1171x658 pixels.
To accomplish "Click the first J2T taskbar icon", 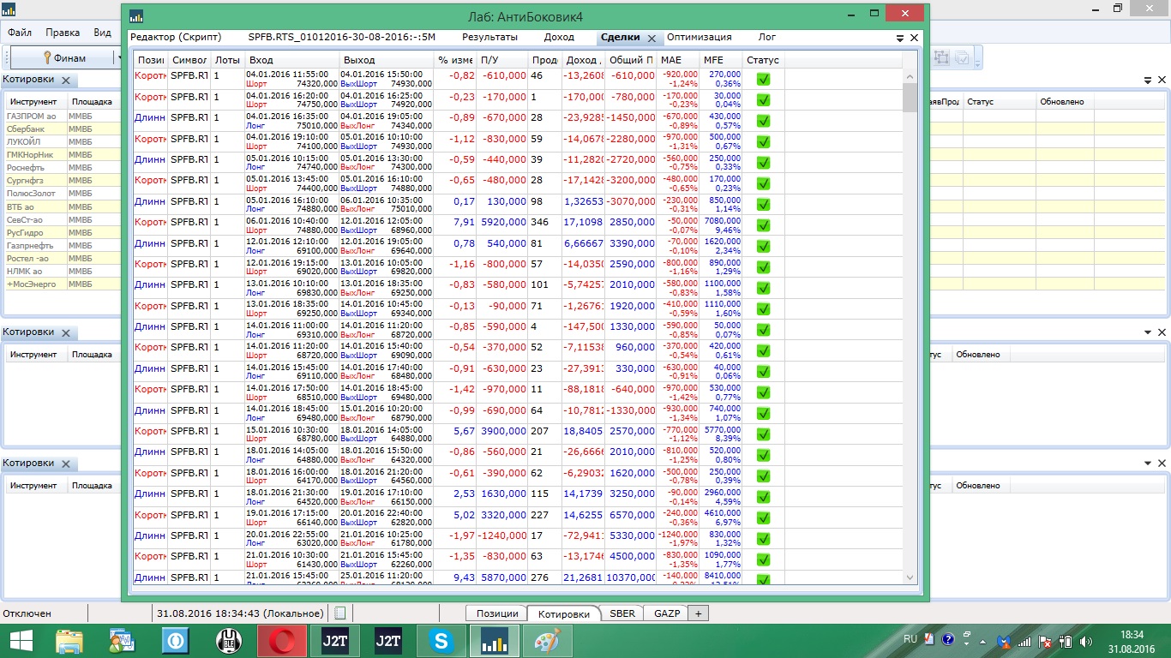I will pos(335,640).
